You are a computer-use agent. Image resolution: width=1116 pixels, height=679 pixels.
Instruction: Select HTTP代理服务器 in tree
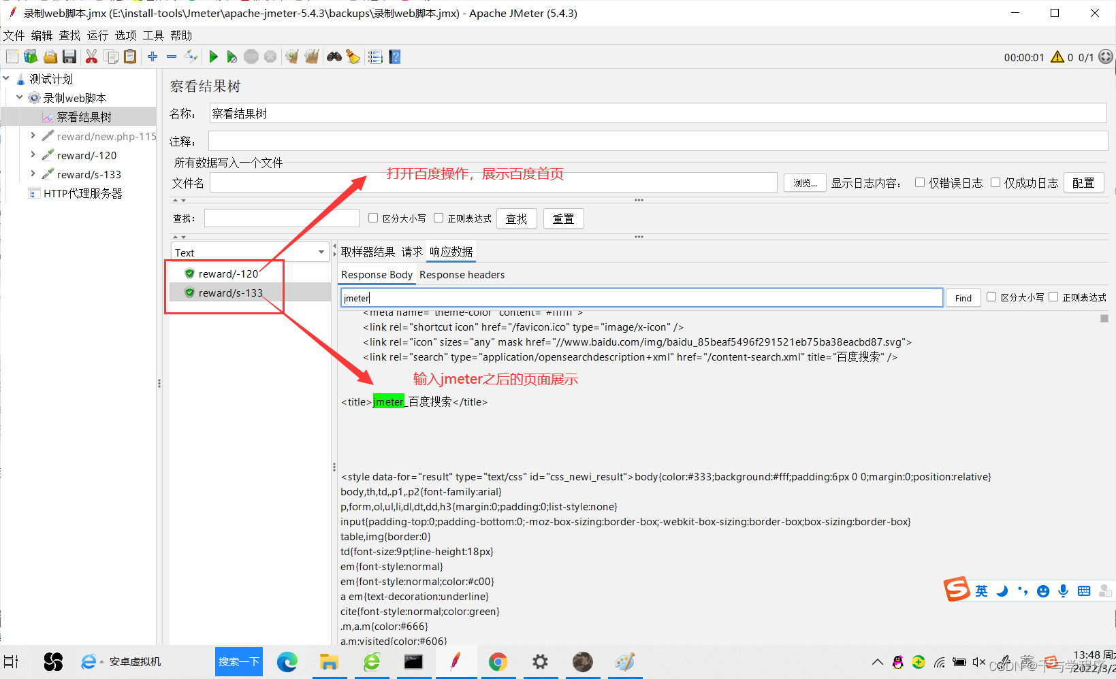coord(82,193)
